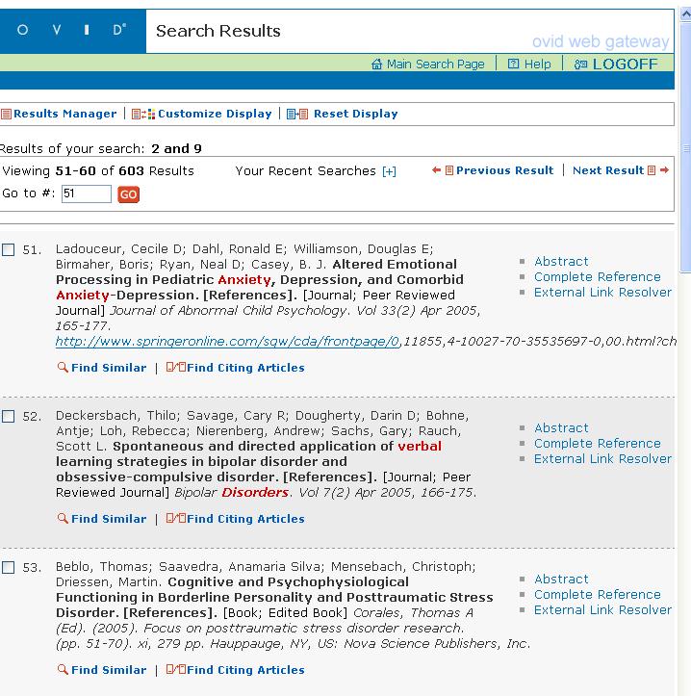
Task: Click the Results Manager list icon
Action: 6,115
